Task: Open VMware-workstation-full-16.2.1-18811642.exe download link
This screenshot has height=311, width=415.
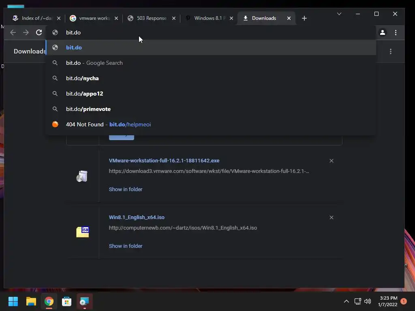Action: click(164, 160)
